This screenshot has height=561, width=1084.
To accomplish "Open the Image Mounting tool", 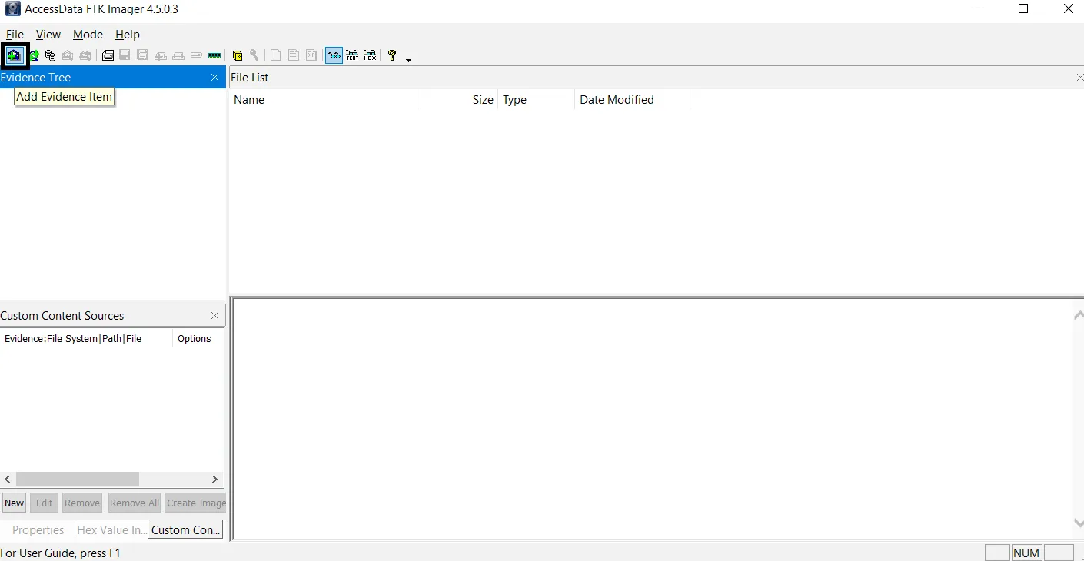I will coord(50,55).
